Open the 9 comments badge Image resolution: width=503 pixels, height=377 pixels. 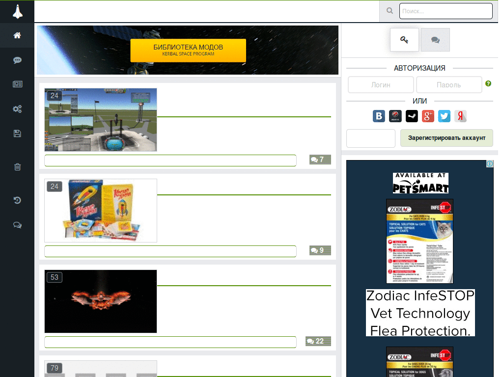(320, 250)
